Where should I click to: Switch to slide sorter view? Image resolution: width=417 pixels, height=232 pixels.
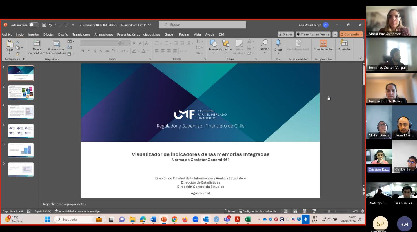point(295,211)
